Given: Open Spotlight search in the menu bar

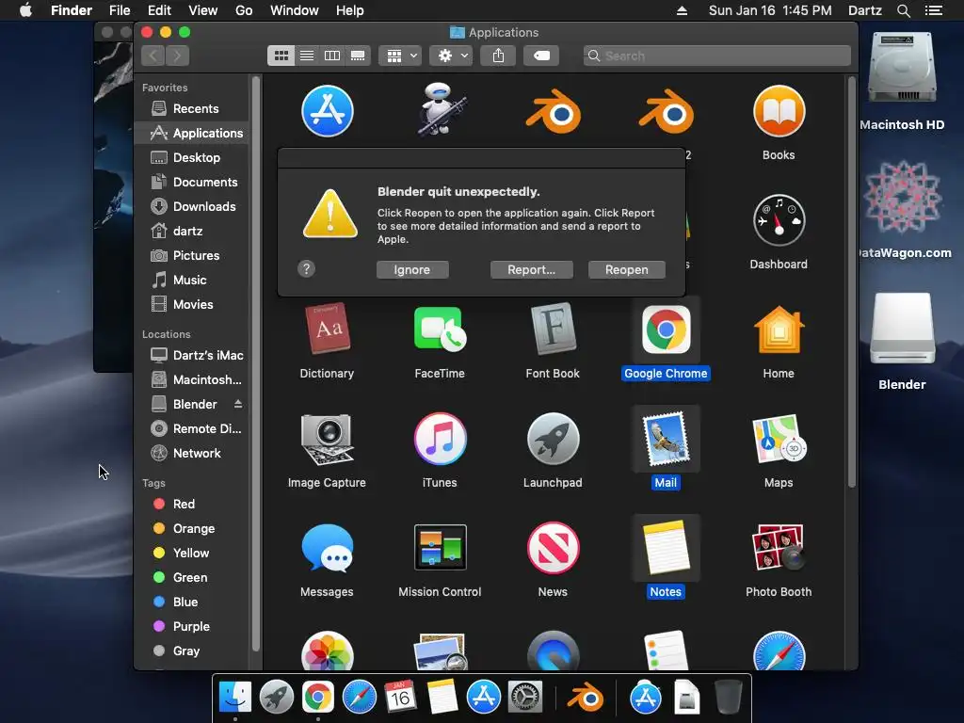Looking at the screenshot, I should [x=903, y=10].
